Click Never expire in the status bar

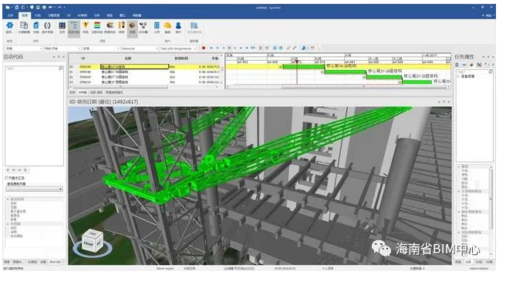tap(165, 268)
